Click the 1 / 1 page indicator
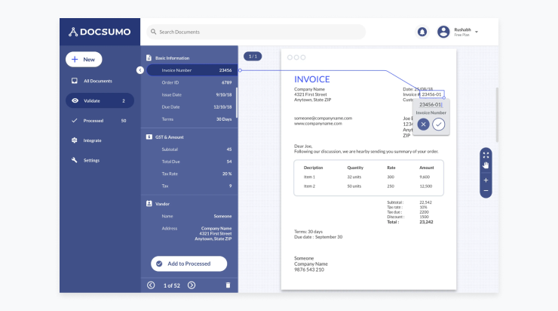This screenshot has height=311, width=558. [253, 57]
